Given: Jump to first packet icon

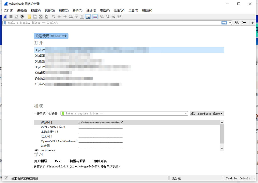Looking at the screenshot, I should point(76,17).
